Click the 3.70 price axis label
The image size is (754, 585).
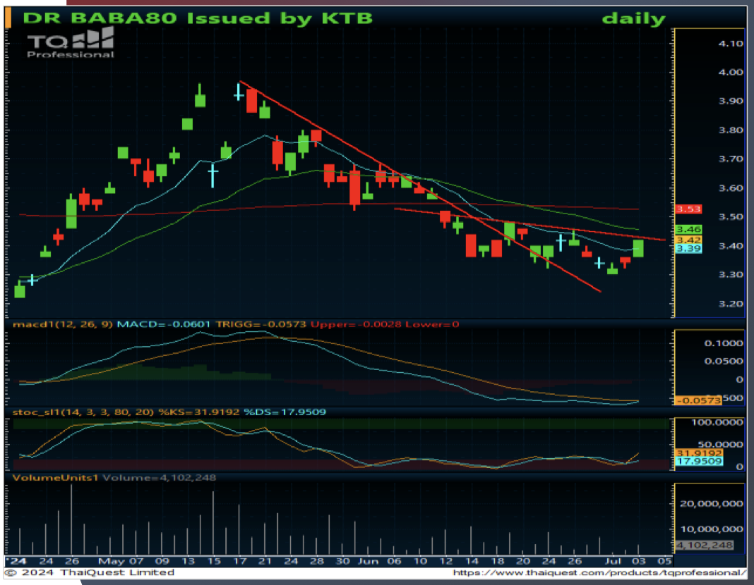[731, 159]
